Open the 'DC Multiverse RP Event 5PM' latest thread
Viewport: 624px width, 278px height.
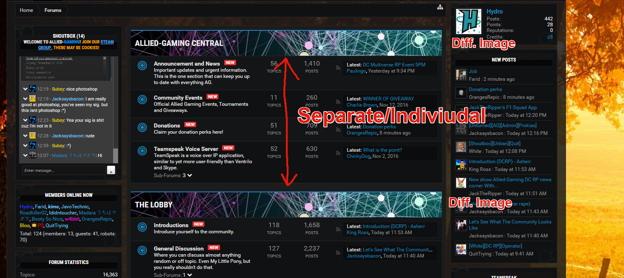(x=394, y=65)
